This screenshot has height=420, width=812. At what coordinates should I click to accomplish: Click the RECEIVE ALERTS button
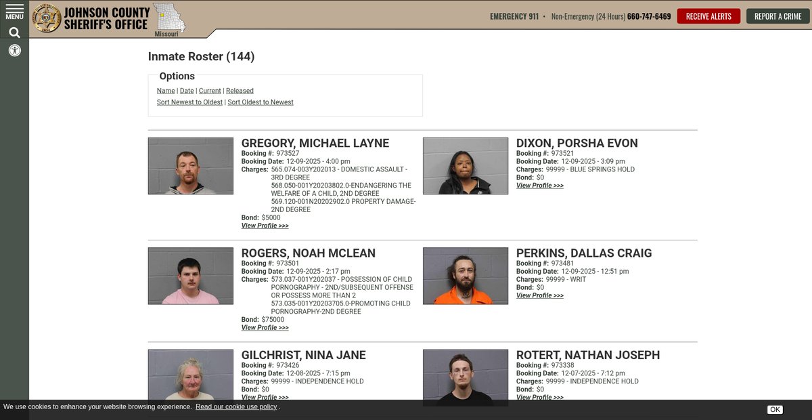(x=708, y=16)
